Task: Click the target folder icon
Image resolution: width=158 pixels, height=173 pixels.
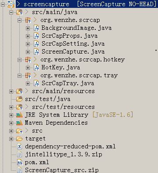Action: 19,139
